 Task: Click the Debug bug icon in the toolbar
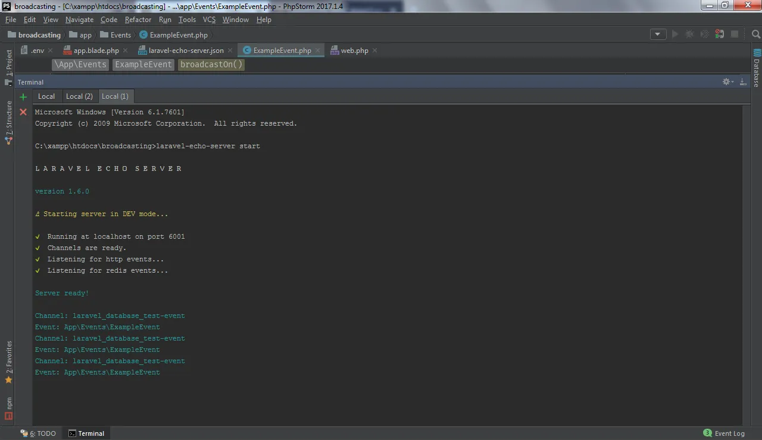[690, 35]
